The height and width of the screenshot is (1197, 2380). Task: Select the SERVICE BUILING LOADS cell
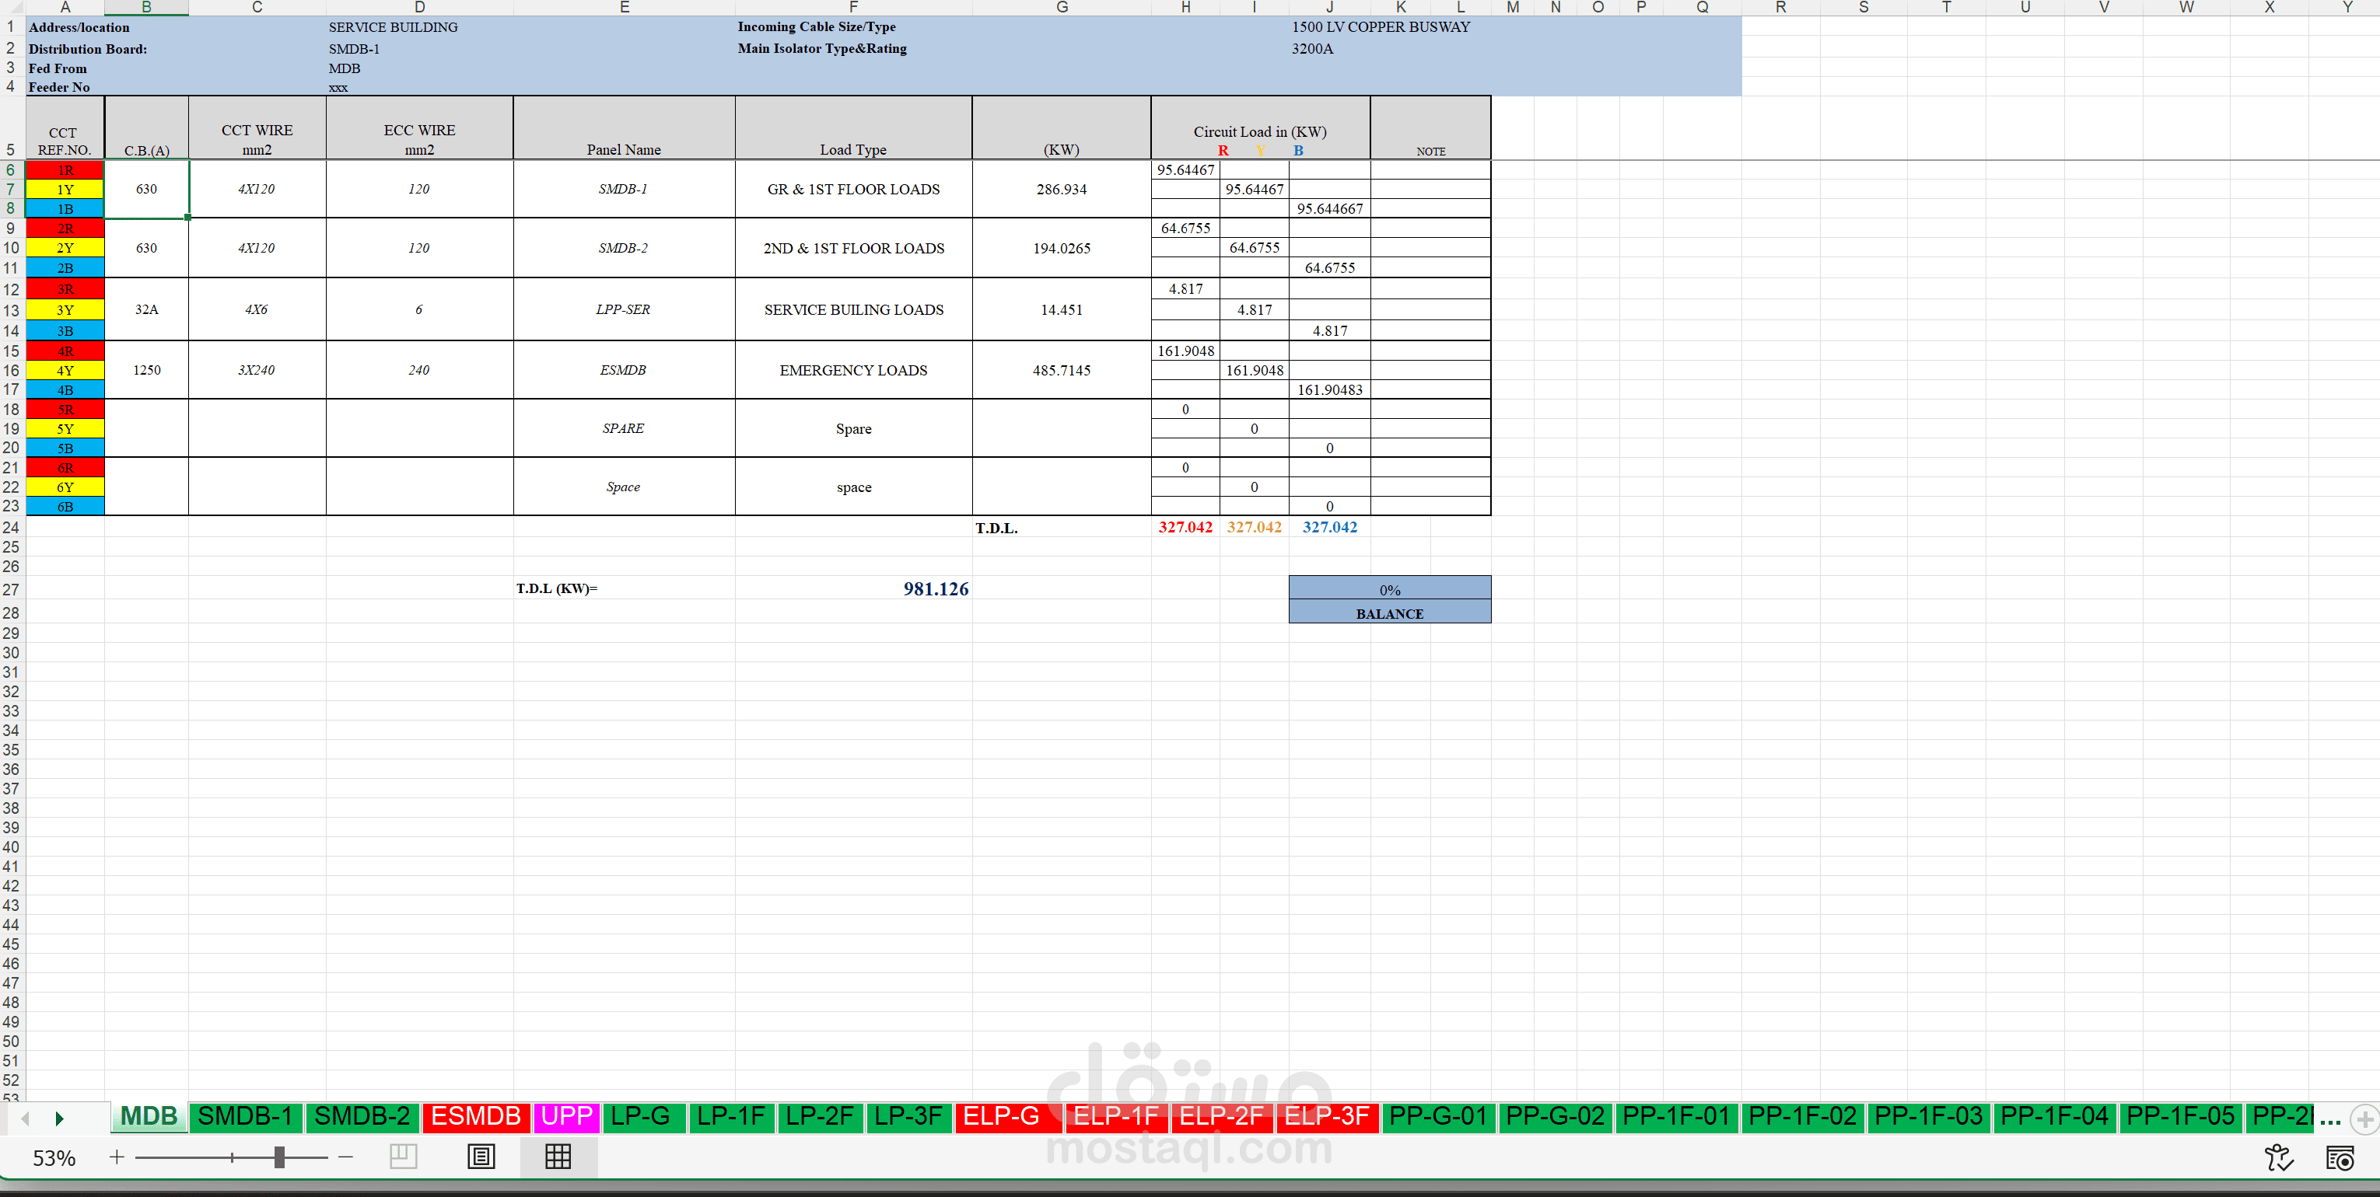(854, 309)
